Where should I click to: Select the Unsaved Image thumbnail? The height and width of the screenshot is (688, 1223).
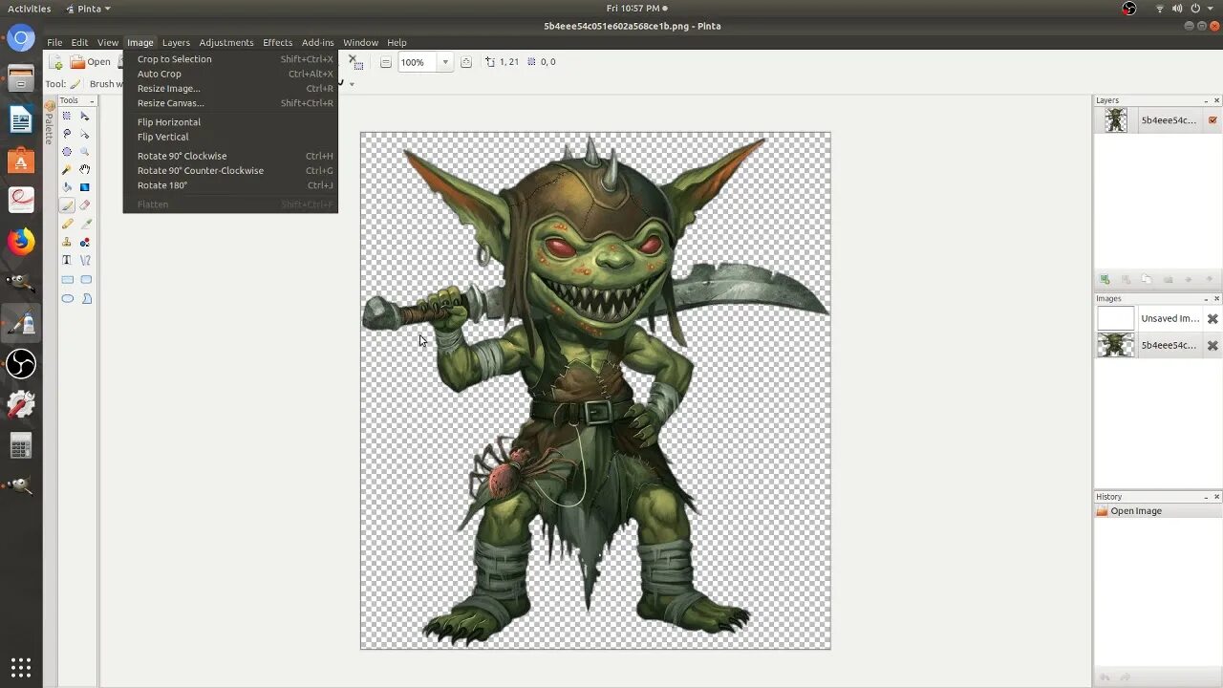pos(1116,318)
